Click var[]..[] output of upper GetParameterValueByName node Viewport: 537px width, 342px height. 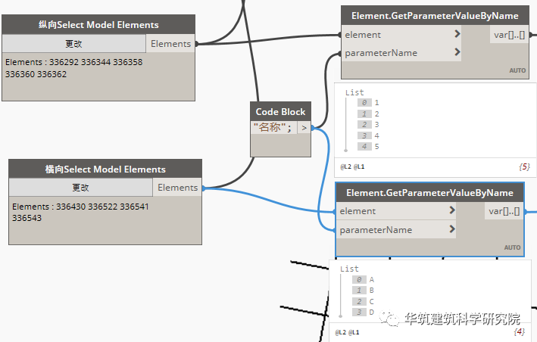tap(509, 35)
